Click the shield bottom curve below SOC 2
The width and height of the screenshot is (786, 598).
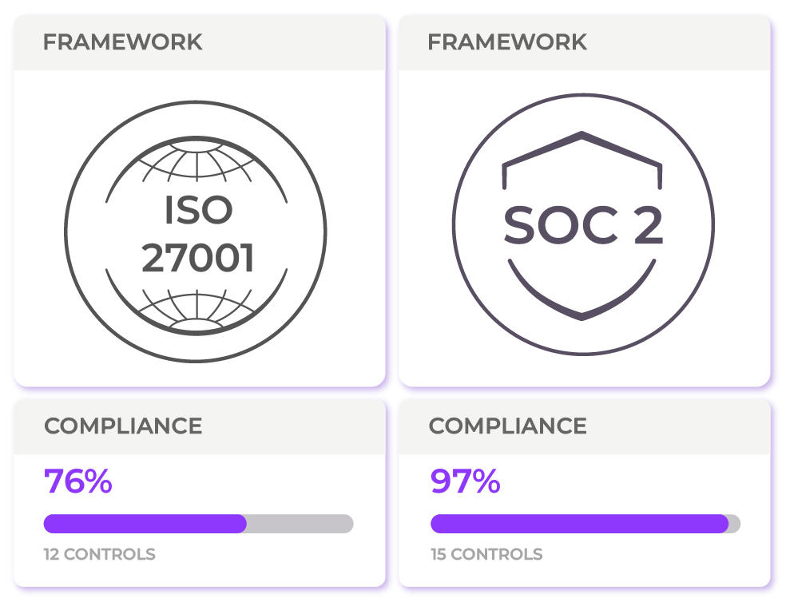[582, 290]
